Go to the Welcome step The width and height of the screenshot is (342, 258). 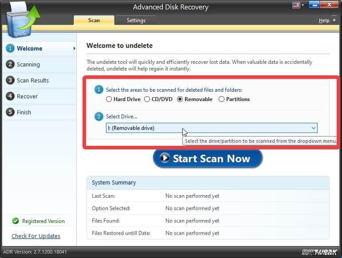point(39,48)
